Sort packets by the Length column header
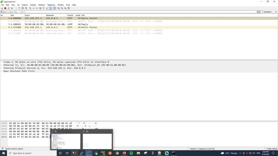 [78, 16]
